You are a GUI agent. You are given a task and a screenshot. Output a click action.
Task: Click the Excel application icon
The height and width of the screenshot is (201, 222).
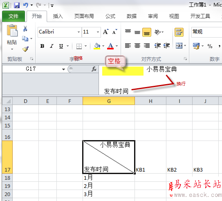pos(6,5)
